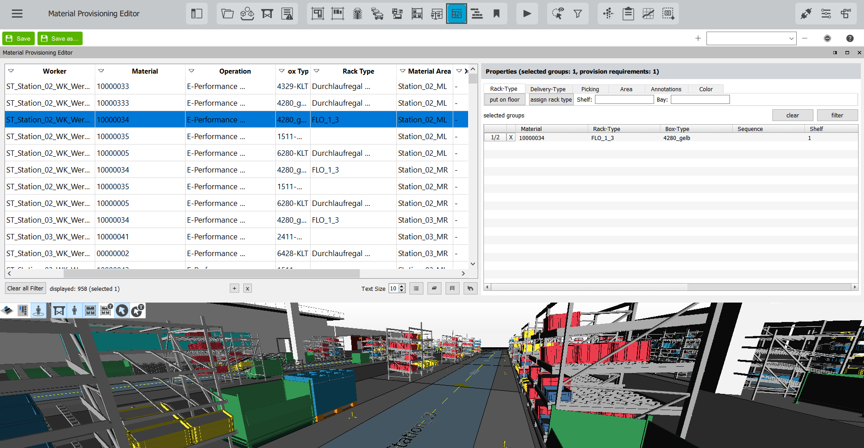Image resolution: width=864 pixels, height=448 pixels.
Task: Toggle the cursor selection mode icon
Action: pyautogui.click(x=122, y=310)
